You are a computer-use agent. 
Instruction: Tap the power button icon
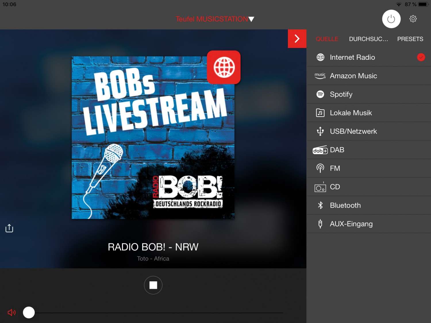tap(391, 19)
